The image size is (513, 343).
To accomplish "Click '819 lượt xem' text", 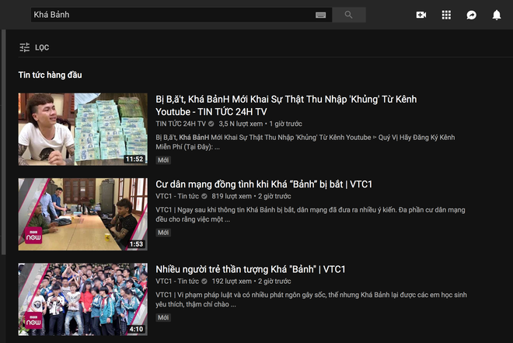I will [x=232, y=196].
